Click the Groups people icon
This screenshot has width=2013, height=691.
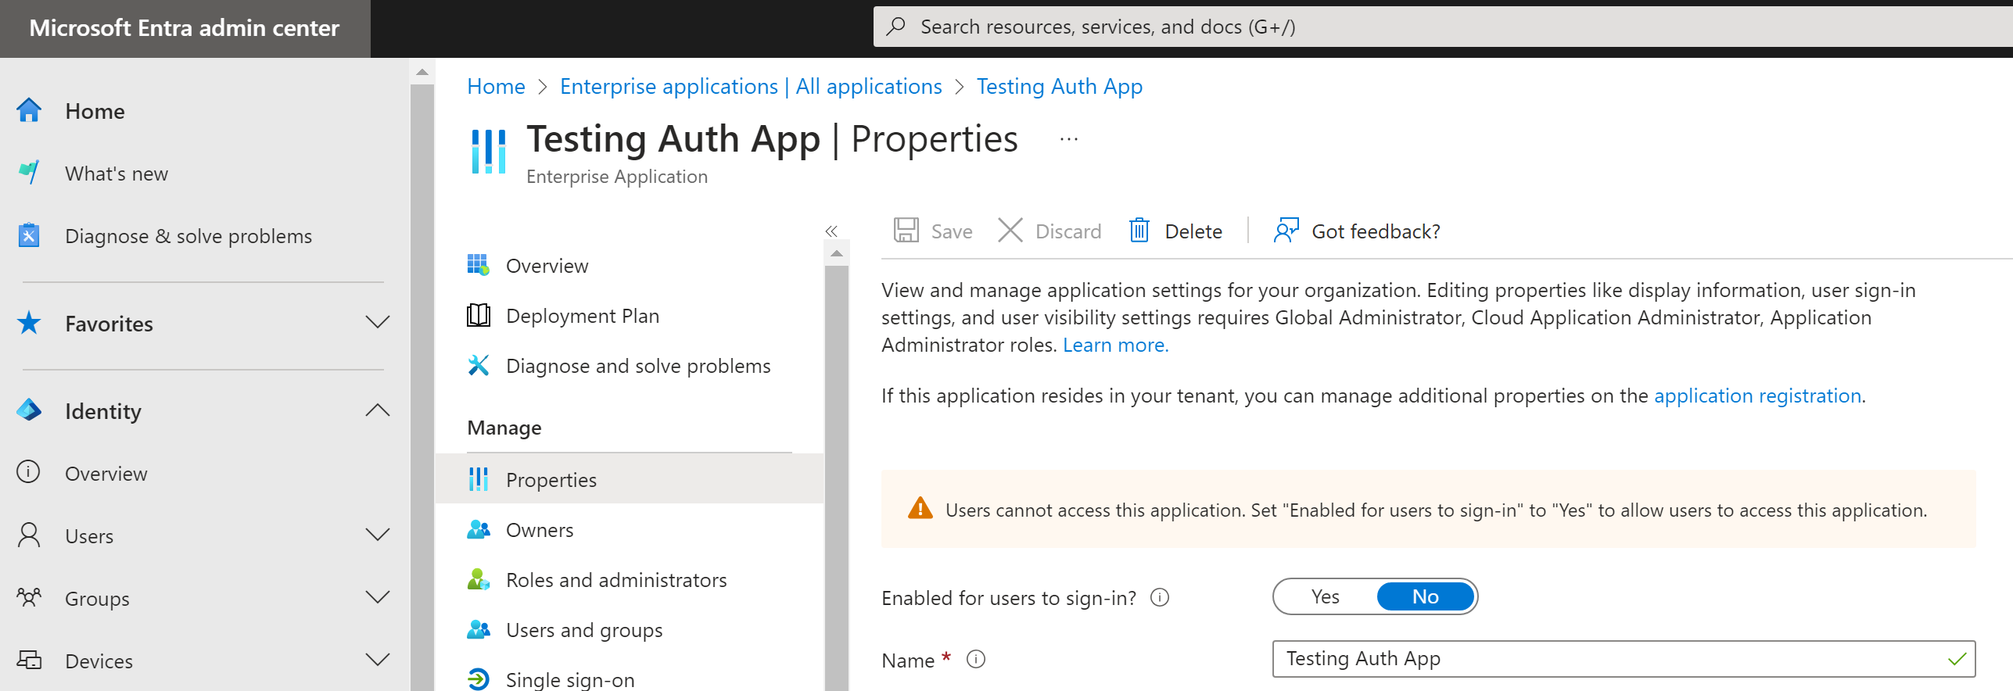tap(29, 598)
